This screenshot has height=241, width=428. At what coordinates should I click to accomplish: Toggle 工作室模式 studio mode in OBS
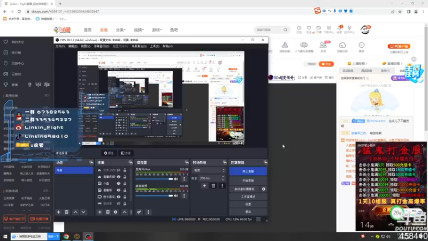click(x=248, y=197)
